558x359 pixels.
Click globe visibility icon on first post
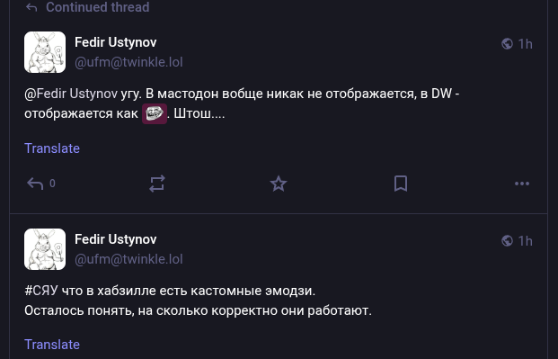pos(507,44)
